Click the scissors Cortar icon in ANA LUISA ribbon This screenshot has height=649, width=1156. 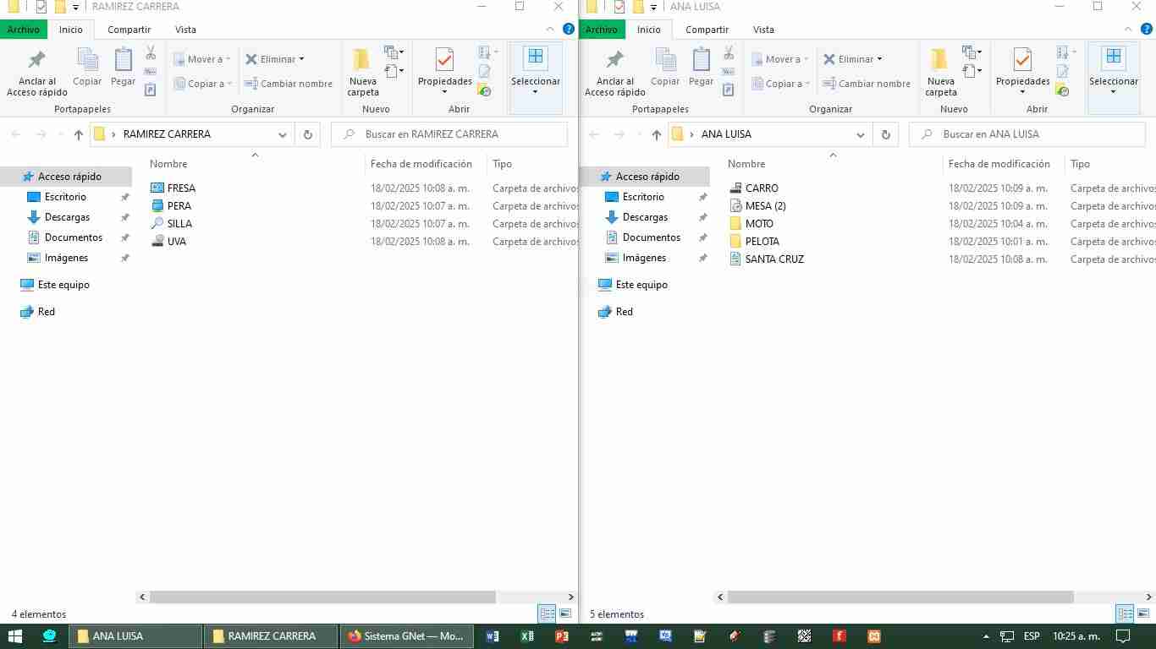pos(729,53)
